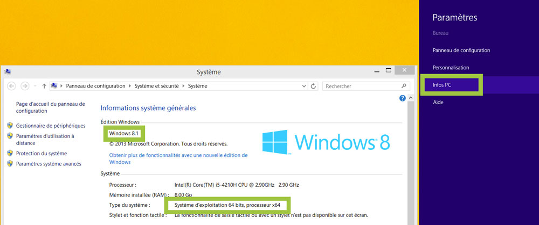Click the shield icon beside Protection du système
Viewport: 539px width, 225px height.
coord(10,153)
